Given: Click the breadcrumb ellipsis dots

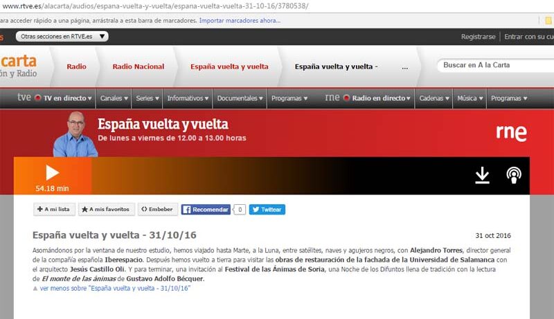Looking at the screenshot, I should pos(405,68).
